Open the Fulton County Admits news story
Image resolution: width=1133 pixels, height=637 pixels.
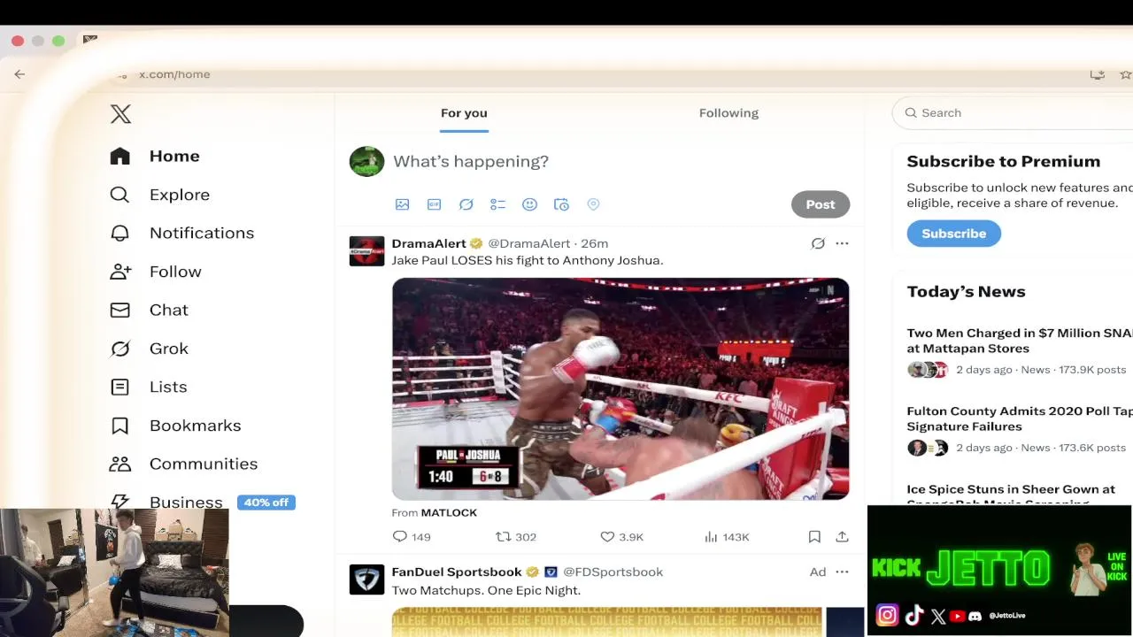(1020, 418)
